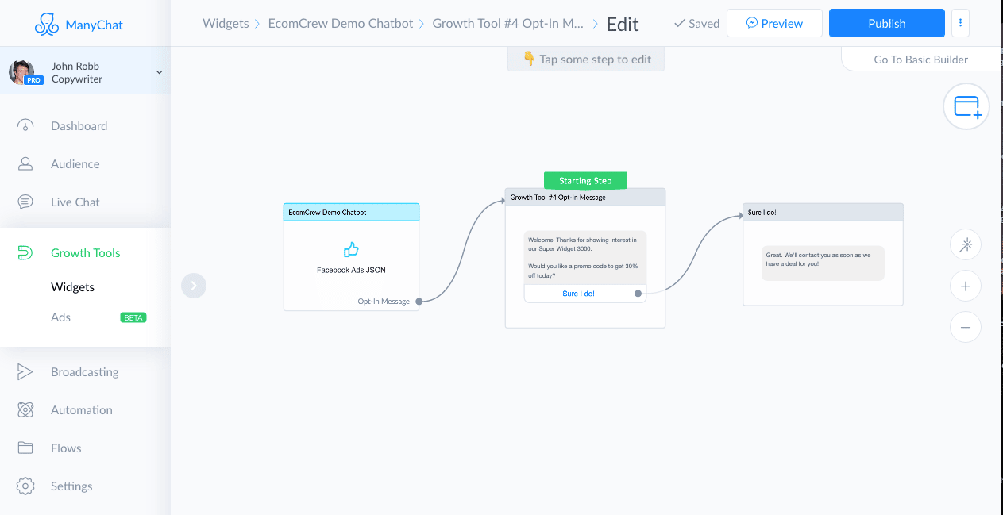Image resolution: width=1003 pixels, height=515 pixels.
Task: Go to Dashboard in the sidebar
Action: click(x=79, y=125)
